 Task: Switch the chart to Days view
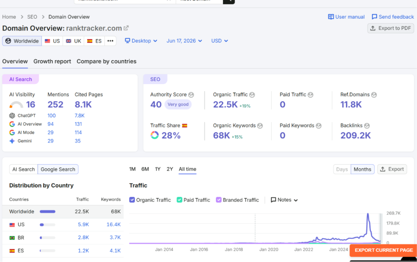point(342,169)
